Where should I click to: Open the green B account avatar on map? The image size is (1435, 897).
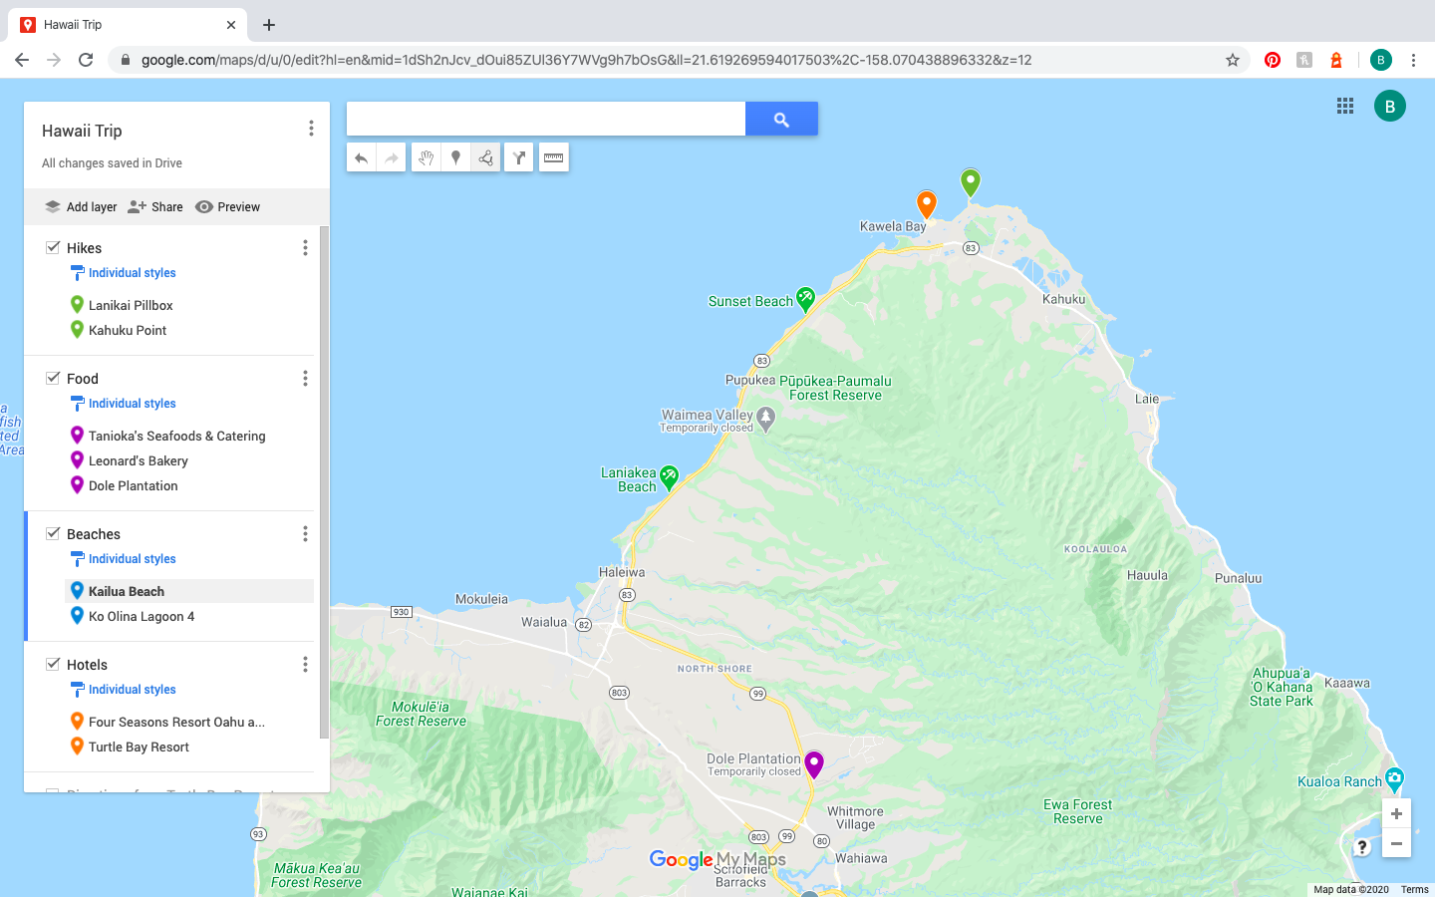[1390, 106]
